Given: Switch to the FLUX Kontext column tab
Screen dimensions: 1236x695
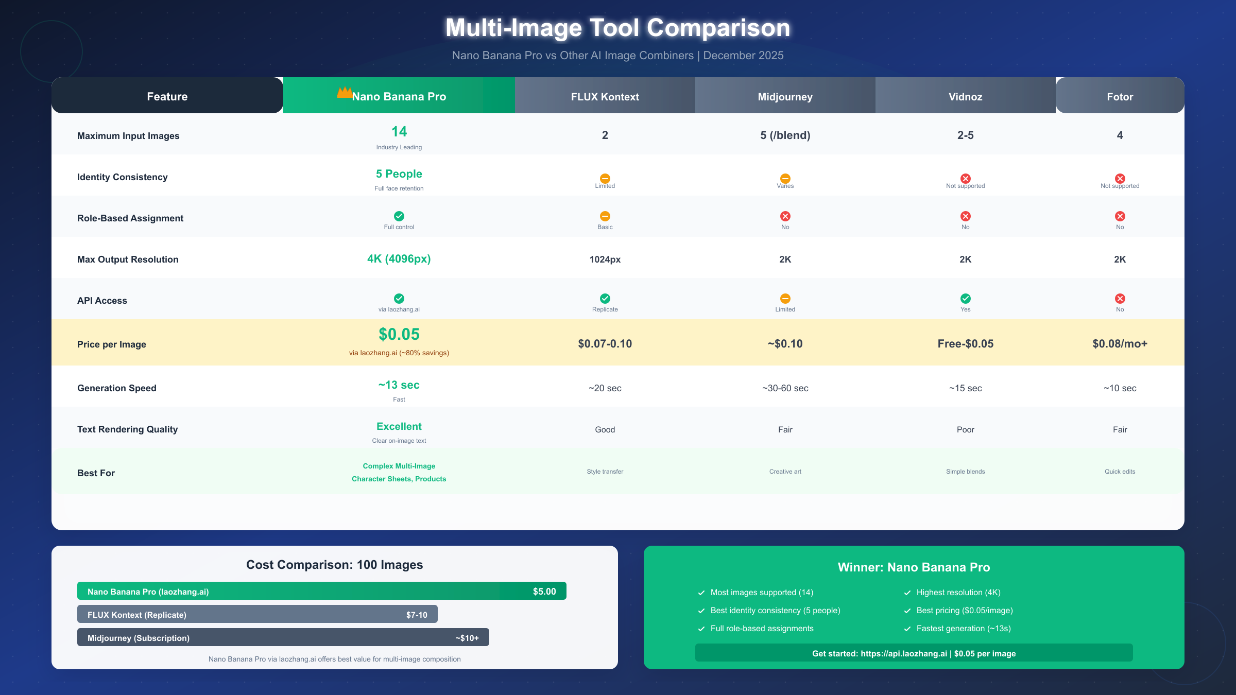Looking at the screenshot, I should click(x=605, y=96).
